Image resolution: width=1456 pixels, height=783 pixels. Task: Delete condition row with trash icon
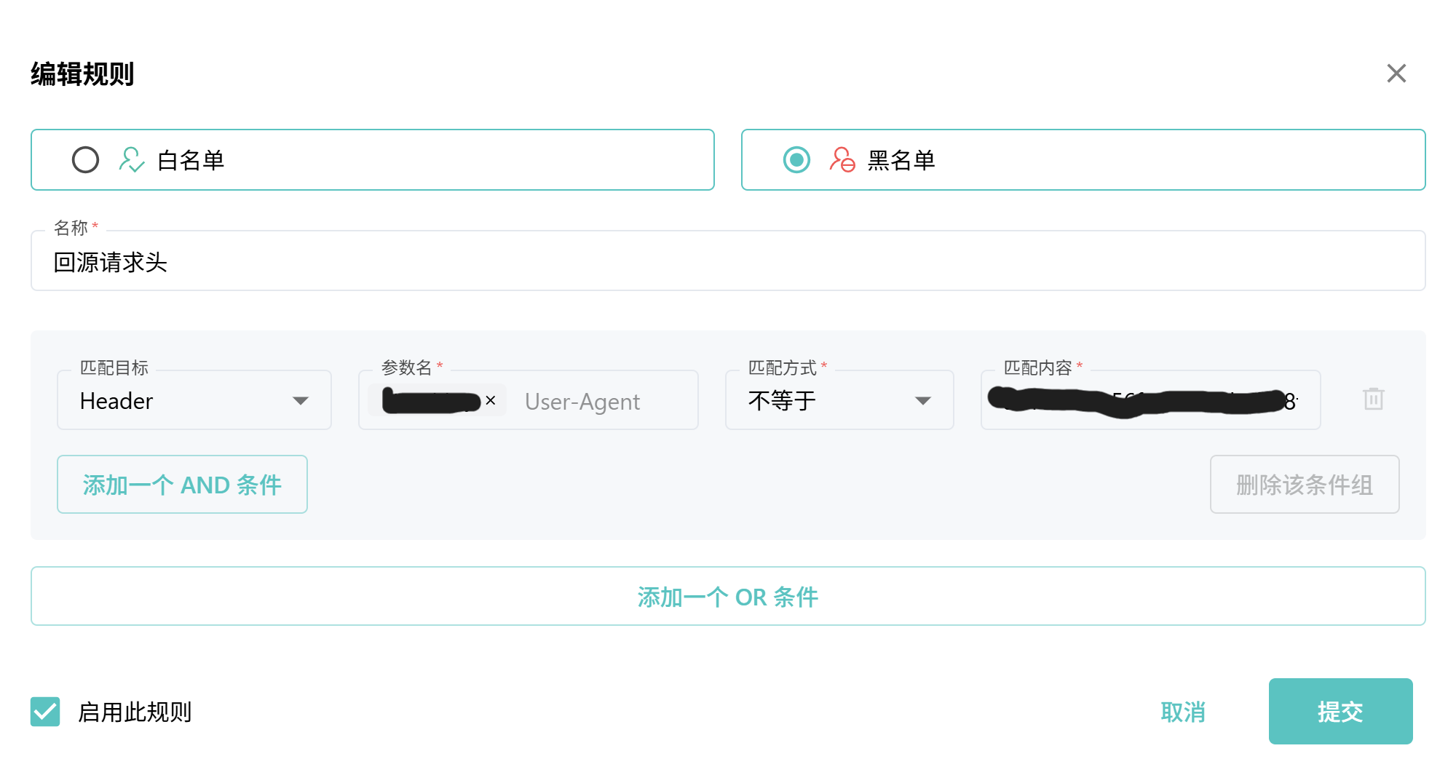(x=1373, y=399)
